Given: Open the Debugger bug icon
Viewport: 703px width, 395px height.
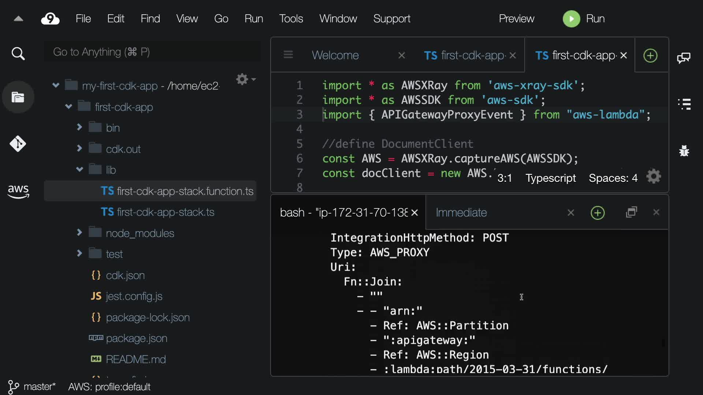Looking at the screenshot, I should 684,150.
